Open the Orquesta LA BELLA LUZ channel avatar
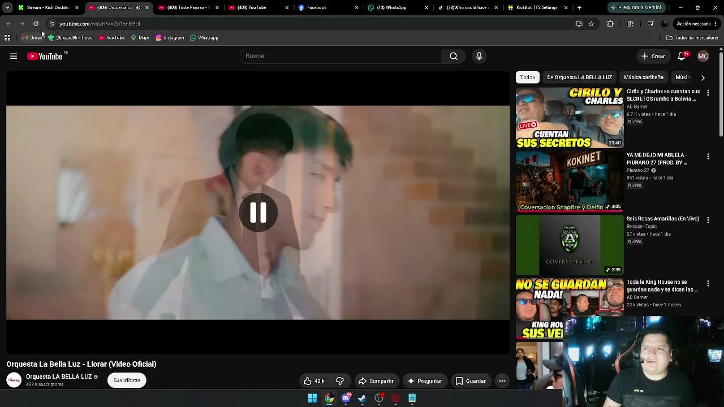This screenshot has width=724, height=407. point(14,380)
